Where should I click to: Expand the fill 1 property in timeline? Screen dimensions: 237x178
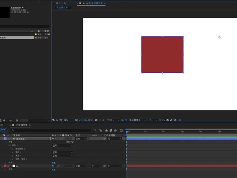point(12,156)
